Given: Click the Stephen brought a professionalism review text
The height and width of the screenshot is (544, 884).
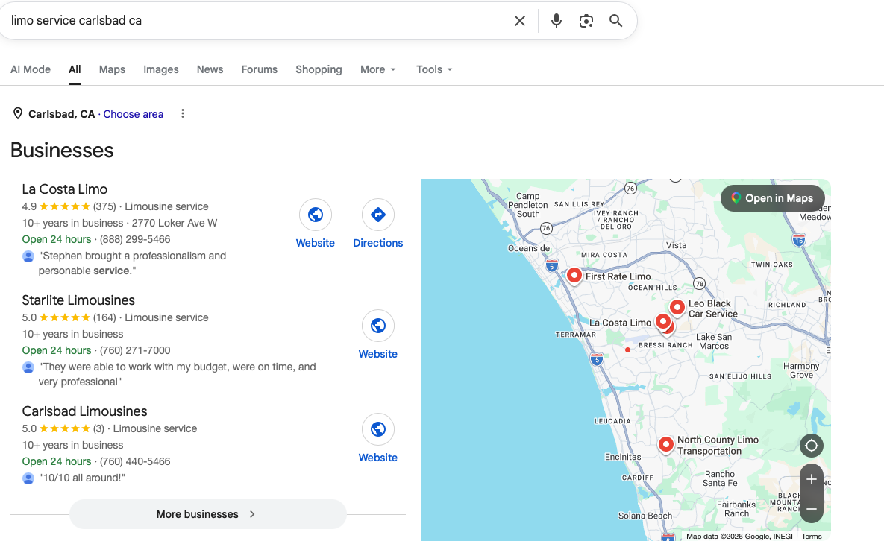Looking at the screenshot, I should click(133, 263).
